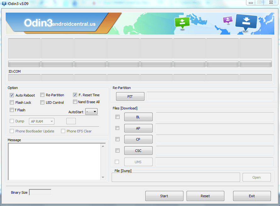
Task: Click the Odin3 icon in the title bar
Action: [x=3, y=3]
